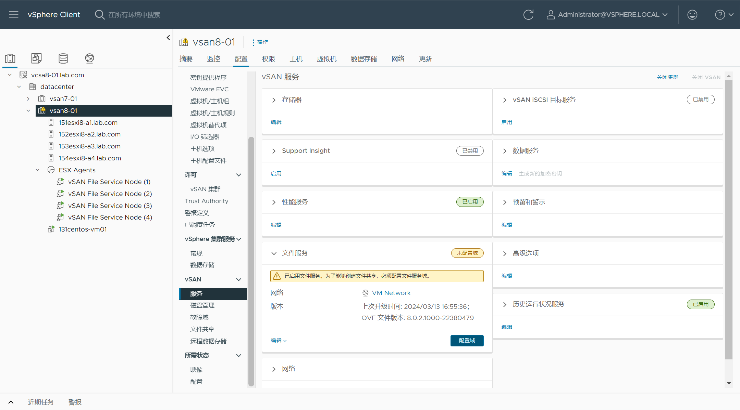Click the vsan7-01 cluster icon

point(42,99)
